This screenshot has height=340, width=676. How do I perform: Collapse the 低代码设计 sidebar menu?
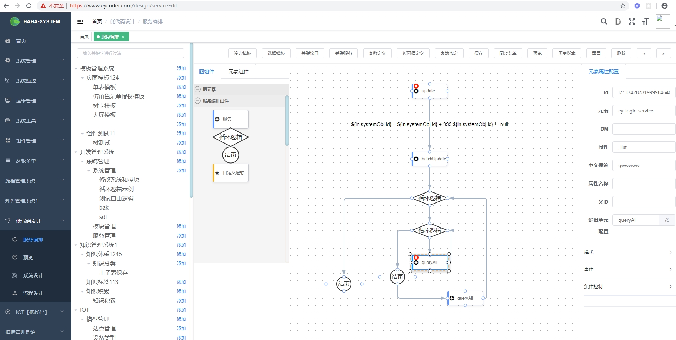tap(36, 221)
